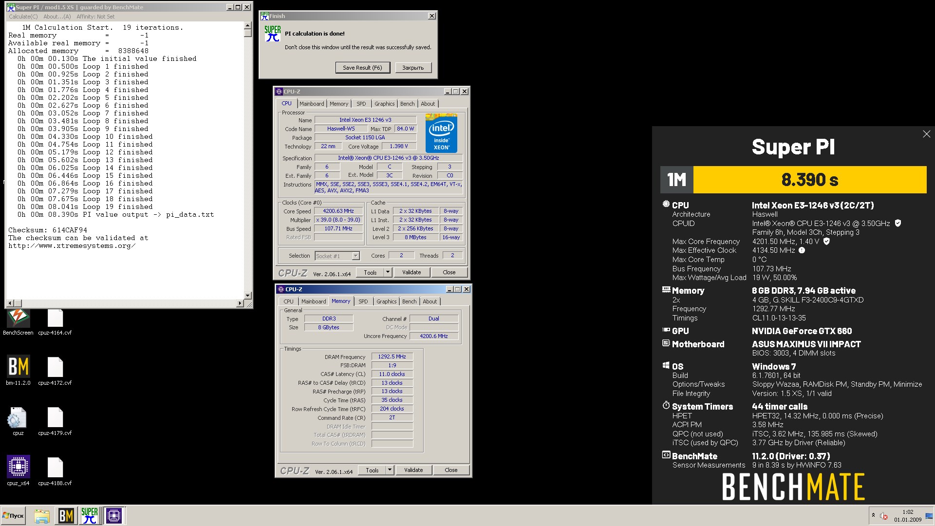The image size is (935, 526).
Task: Click Validate in upper CPU-Z window
Action: [x=411, y=273]
